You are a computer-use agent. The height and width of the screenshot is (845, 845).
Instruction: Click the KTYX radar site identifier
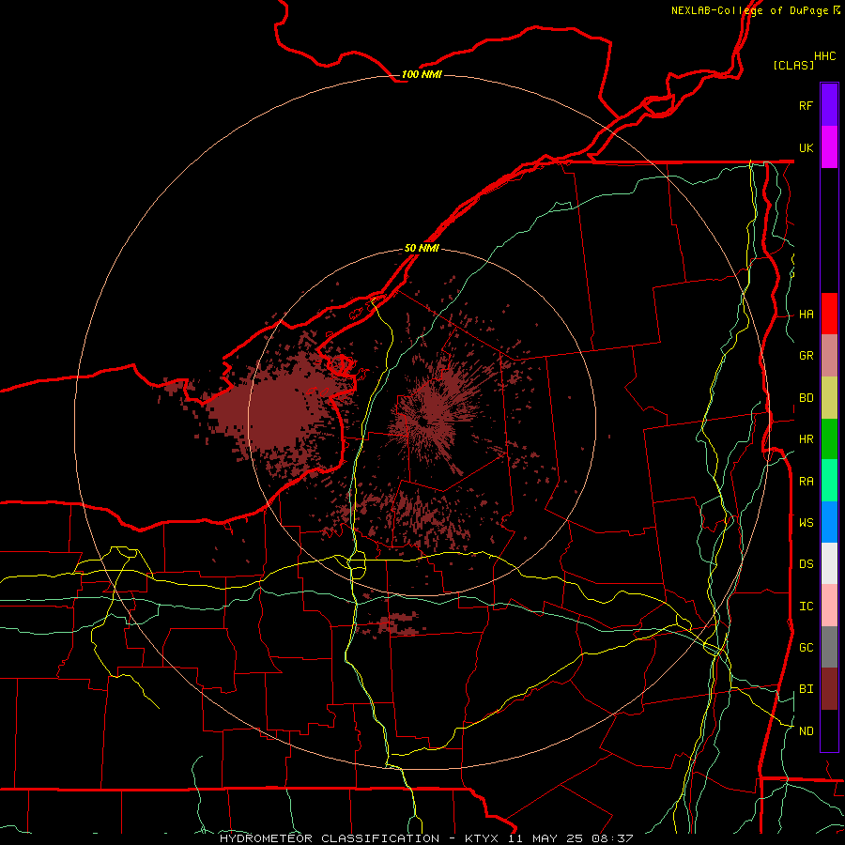pos(483,838)
